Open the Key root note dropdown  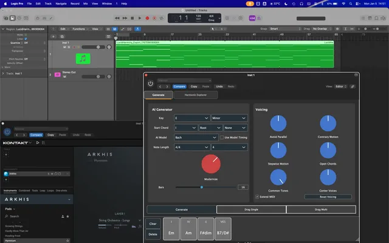coord(192,118)
